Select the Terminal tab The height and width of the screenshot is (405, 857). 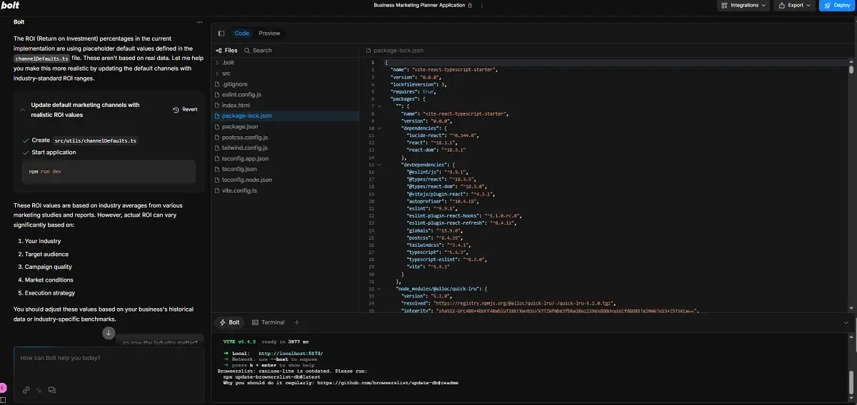268,322
